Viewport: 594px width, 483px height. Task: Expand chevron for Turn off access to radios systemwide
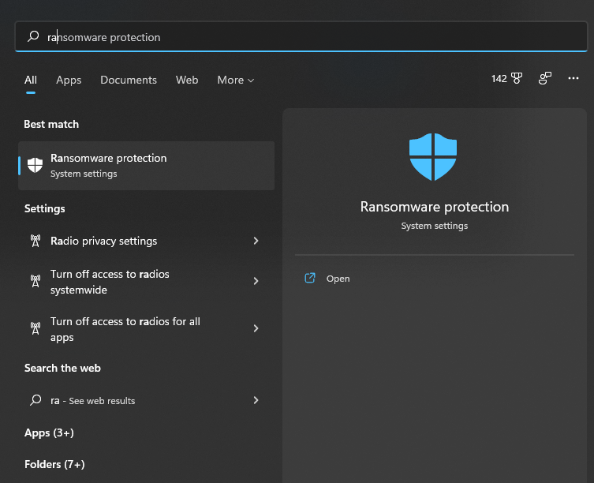[256, 281]
